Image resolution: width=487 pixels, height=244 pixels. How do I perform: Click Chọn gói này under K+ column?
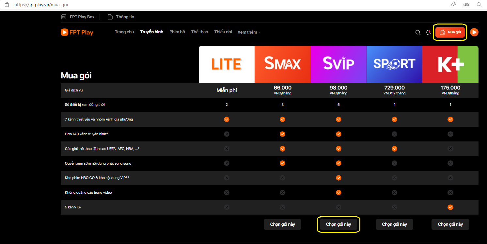click(x=450, y=224)
